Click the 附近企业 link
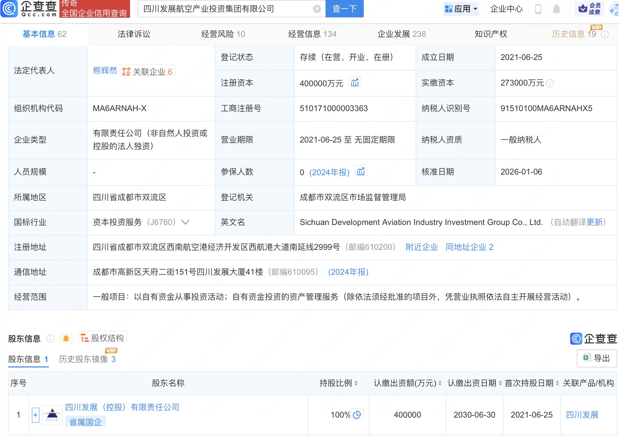This screenshot has width=619, height=437. point(421,247)
